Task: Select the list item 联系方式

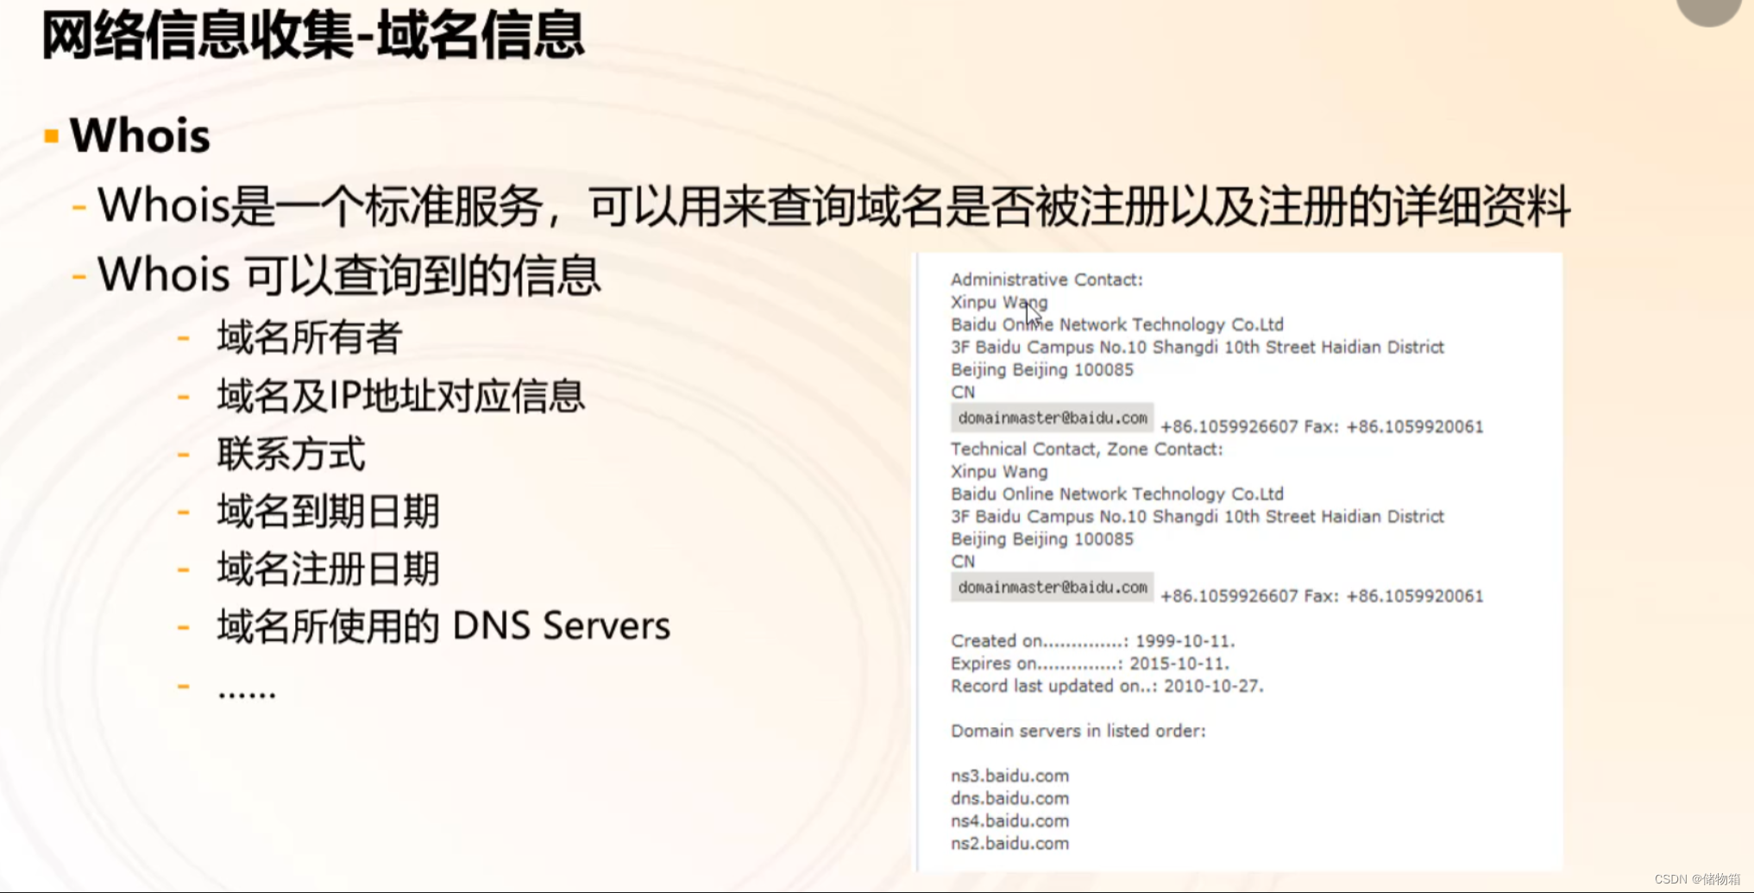Action: [291, 454]
